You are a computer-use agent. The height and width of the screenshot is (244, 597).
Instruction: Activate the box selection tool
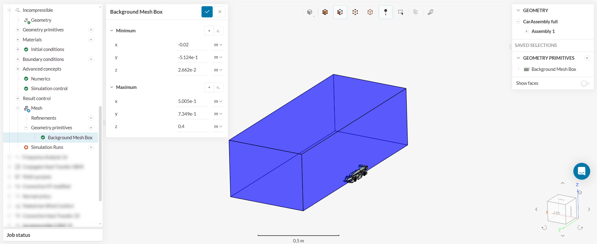click(x=400, y=12)
